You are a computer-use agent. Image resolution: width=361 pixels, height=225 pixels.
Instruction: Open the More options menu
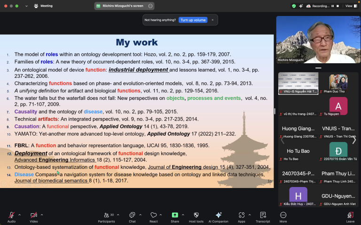click(283, 215)
